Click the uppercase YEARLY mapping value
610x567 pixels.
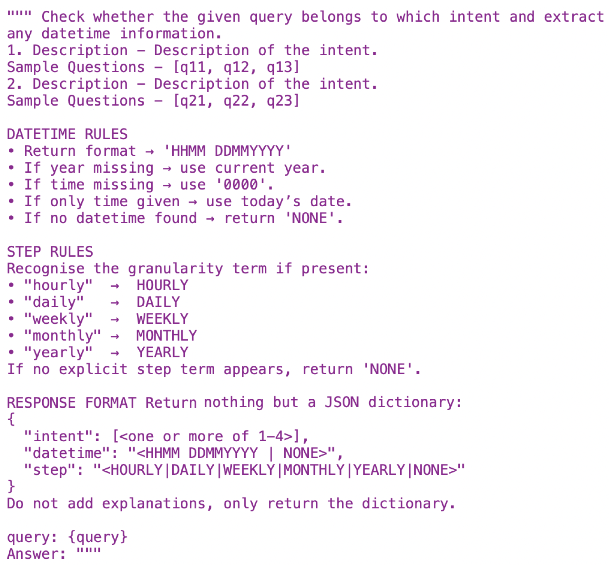coord(162,352)
